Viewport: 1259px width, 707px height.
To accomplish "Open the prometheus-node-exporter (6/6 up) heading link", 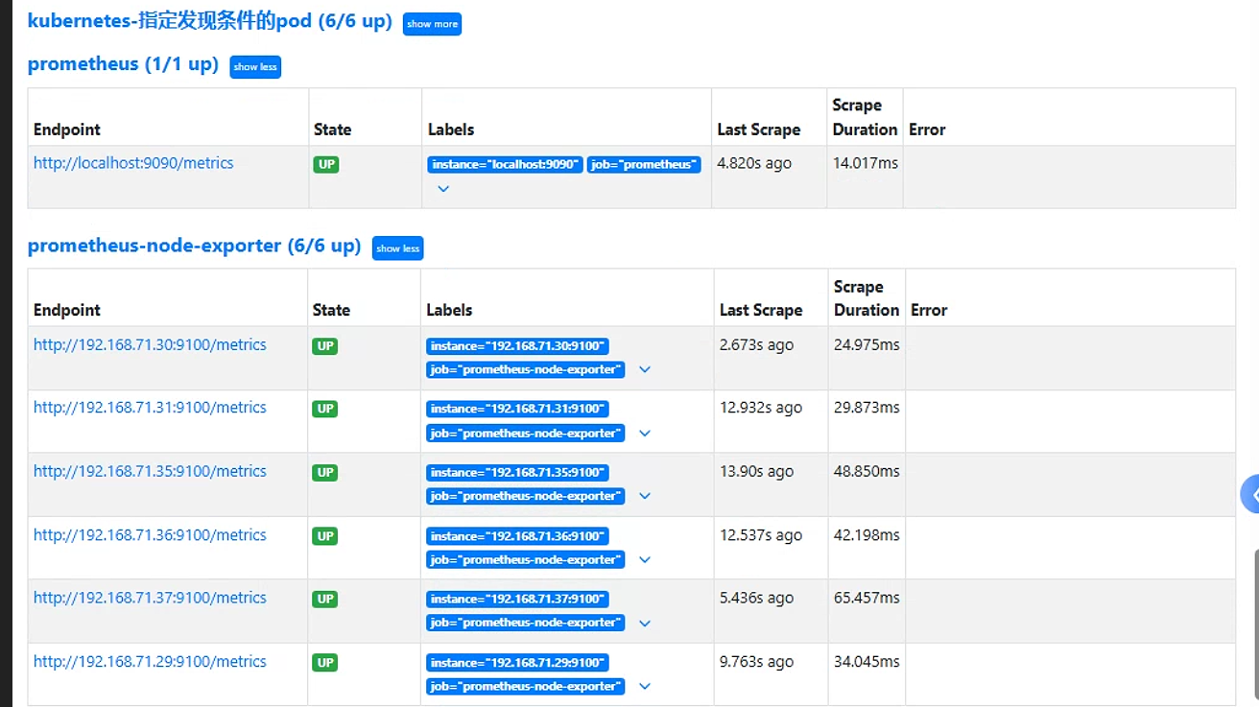I will [194, 246].
